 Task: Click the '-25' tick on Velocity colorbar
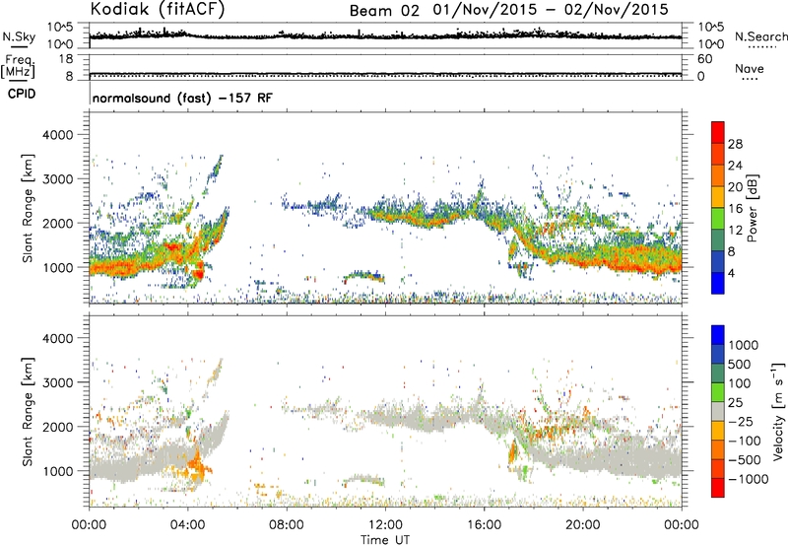(742, 421)
